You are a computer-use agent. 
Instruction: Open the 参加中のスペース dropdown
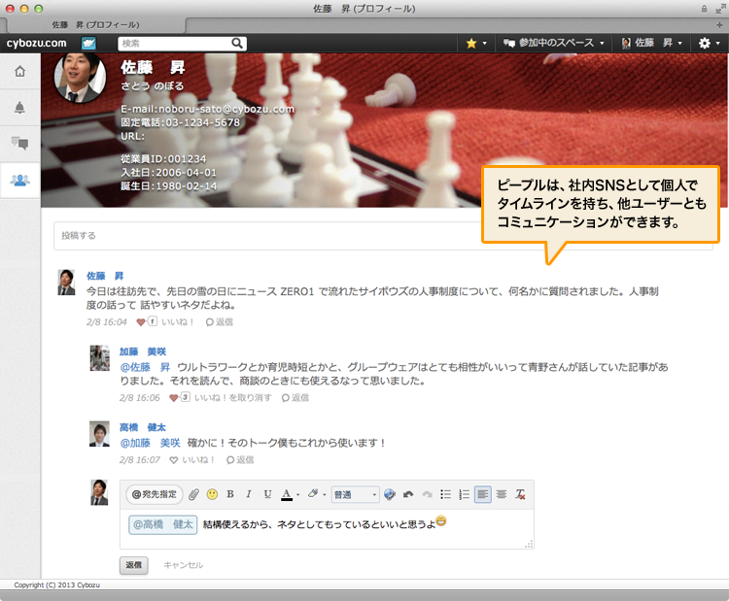(x=554, y=43)
